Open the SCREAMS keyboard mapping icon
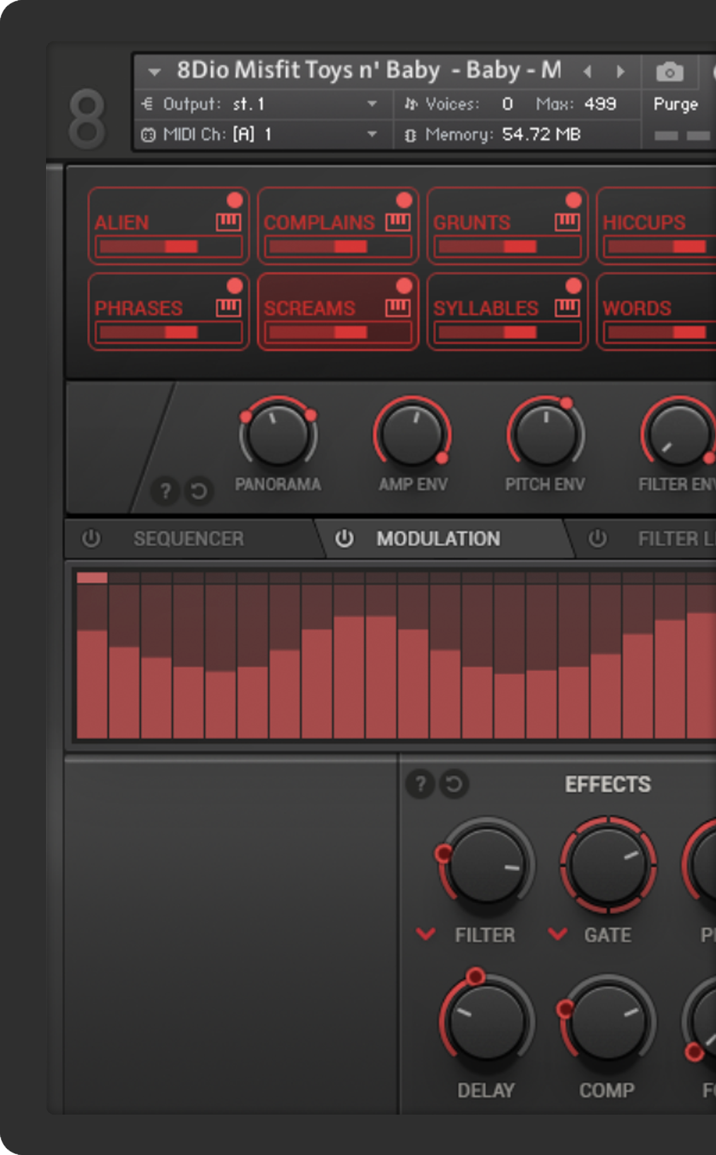716x1155 pixels. [398, 307]
